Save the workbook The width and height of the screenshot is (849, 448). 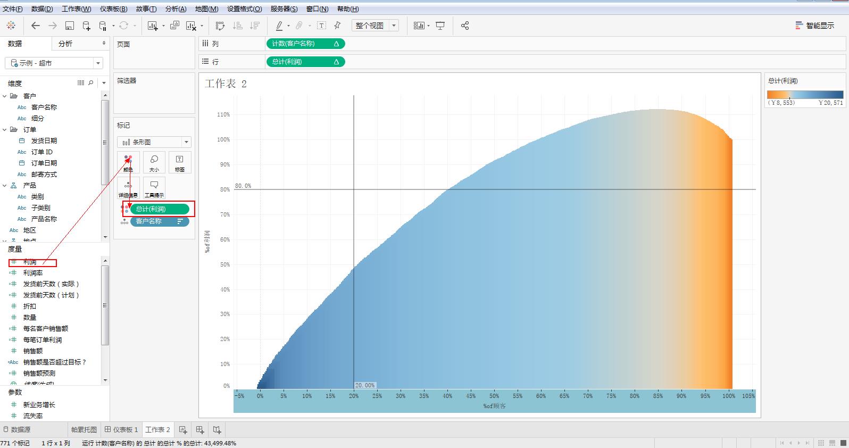tap(70, 26)
